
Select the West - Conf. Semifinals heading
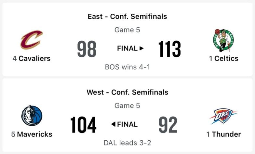tap(127, 92)
